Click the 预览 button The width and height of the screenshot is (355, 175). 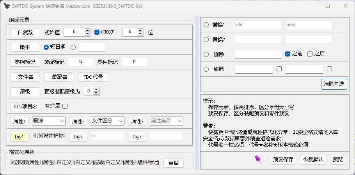(x=337, y=160)
